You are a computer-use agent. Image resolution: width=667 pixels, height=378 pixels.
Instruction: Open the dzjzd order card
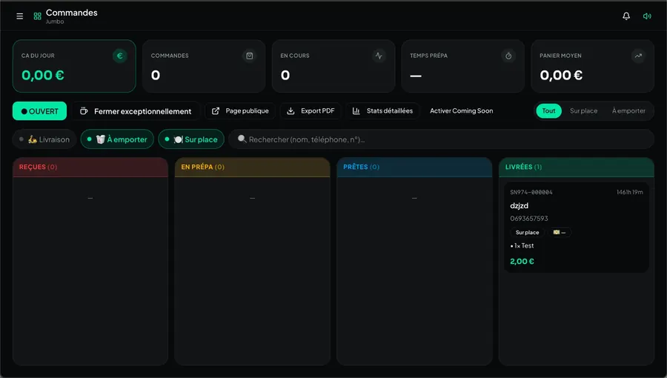click(577, 228)
